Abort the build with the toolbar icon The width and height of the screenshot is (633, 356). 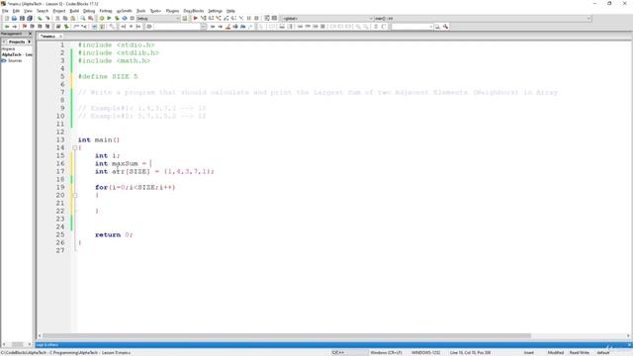(x=132, y=18)
